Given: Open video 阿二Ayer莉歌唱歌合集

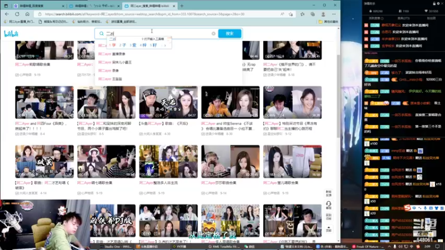Looking at the screenshot, I should pyautogui.click(x=33, y=64).
